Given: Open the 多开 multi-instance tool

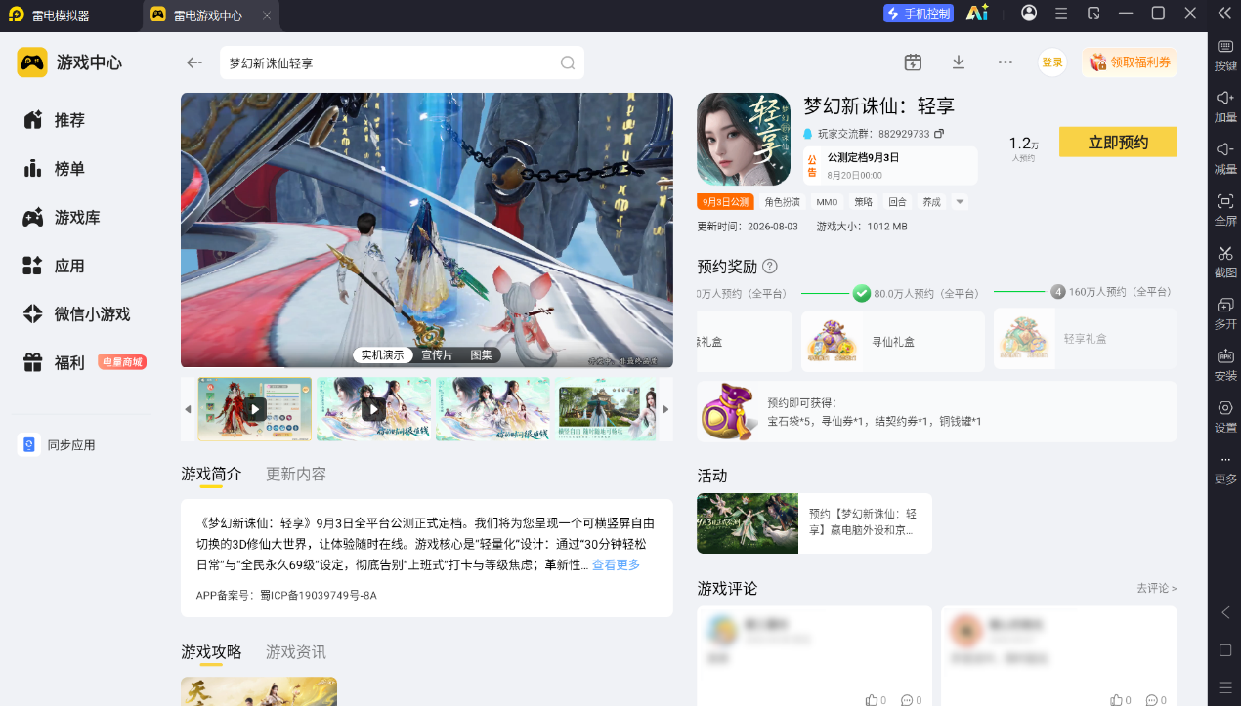Looking at the screenshot, I should 1225,313.
